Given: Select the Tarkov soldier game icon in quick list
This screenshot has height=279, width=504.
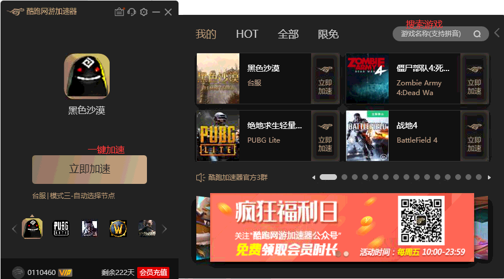Looking at the screenshot, I should coord(147,229).
